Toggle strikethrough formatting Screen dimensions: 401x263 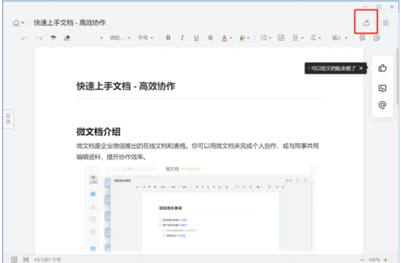210,38
